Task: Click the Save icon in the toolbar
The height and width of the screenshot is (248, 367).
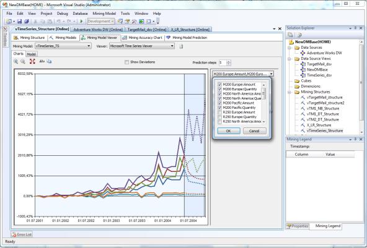Action: [x=20, y=22]
